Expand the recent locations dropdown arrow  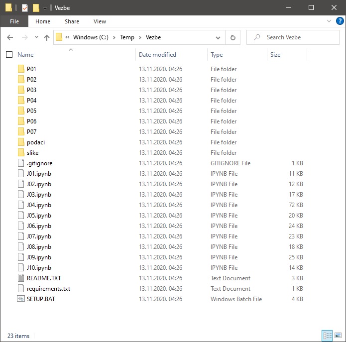(36, 37)
